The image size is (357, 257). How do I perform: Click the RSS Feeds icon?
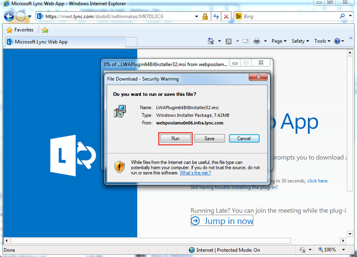coord(228,41)
